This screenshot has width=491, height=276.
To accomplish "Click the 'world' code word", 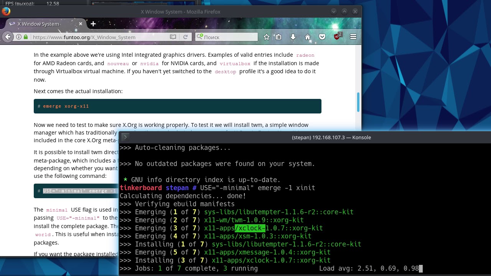I will pos(43,235).
